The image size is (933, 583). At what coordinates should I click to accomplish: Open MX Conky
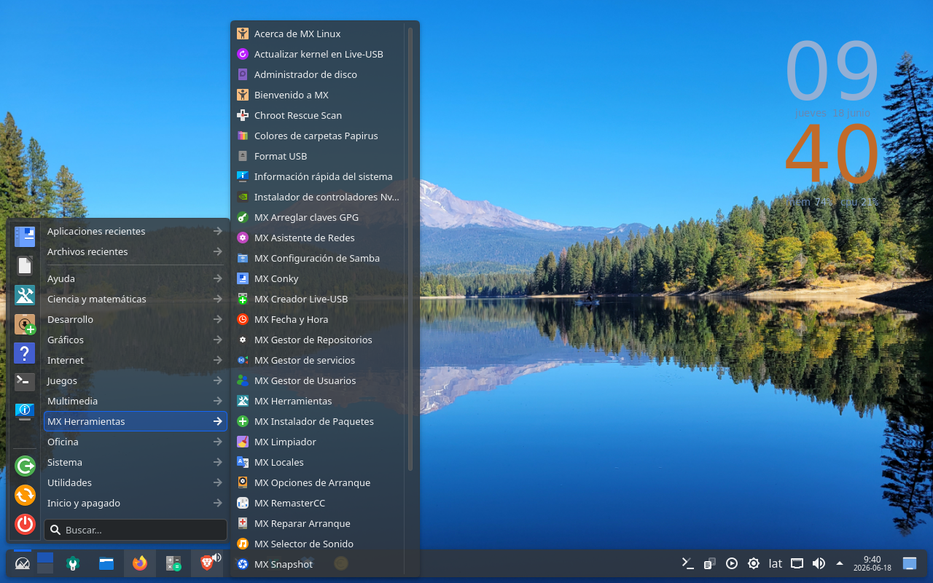click(318, 278)
